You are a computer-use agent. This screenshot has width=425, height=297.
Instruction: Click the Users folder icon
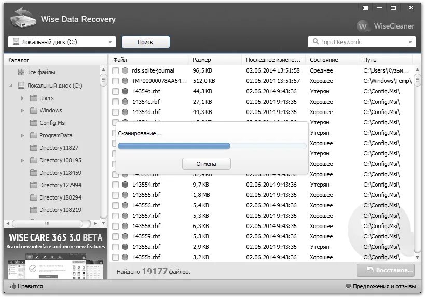pos(34,98)
